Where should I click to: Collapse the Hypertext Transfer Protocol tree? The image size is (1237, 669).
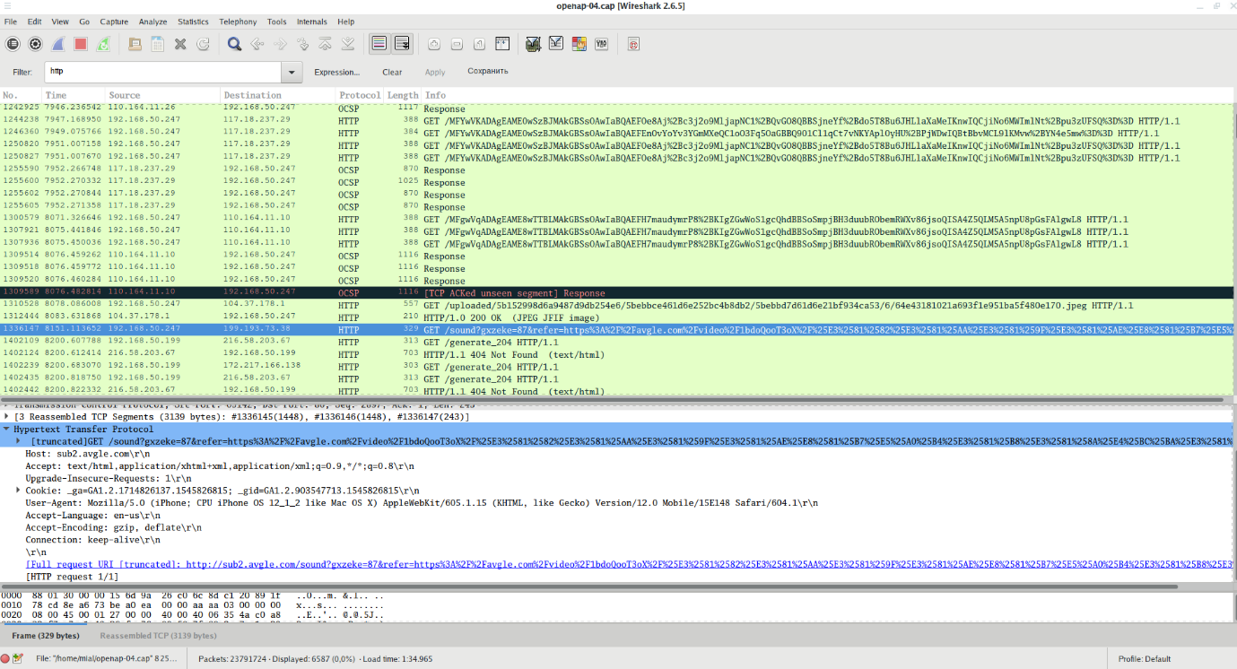click(6, 430)
